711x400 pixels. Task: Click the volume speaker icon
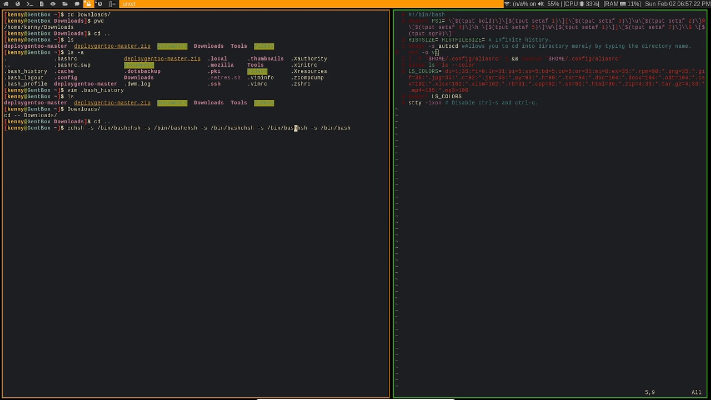pyautogui.click(x=541, y=4)
